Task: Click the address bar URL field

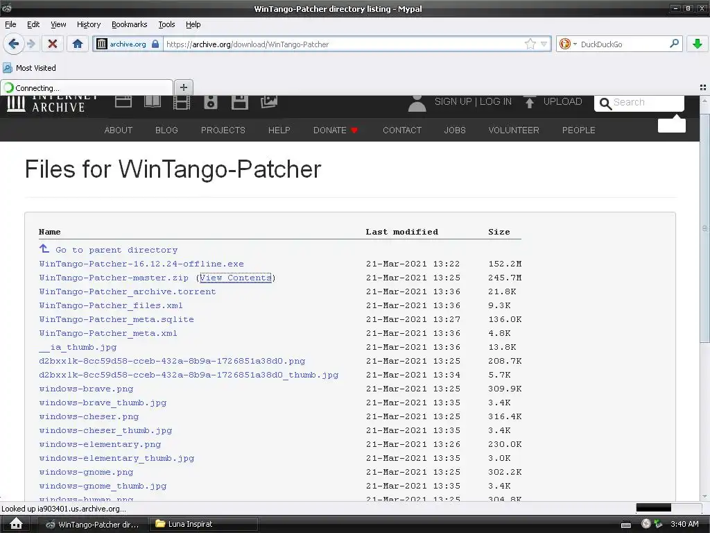Action: point(344,44)
